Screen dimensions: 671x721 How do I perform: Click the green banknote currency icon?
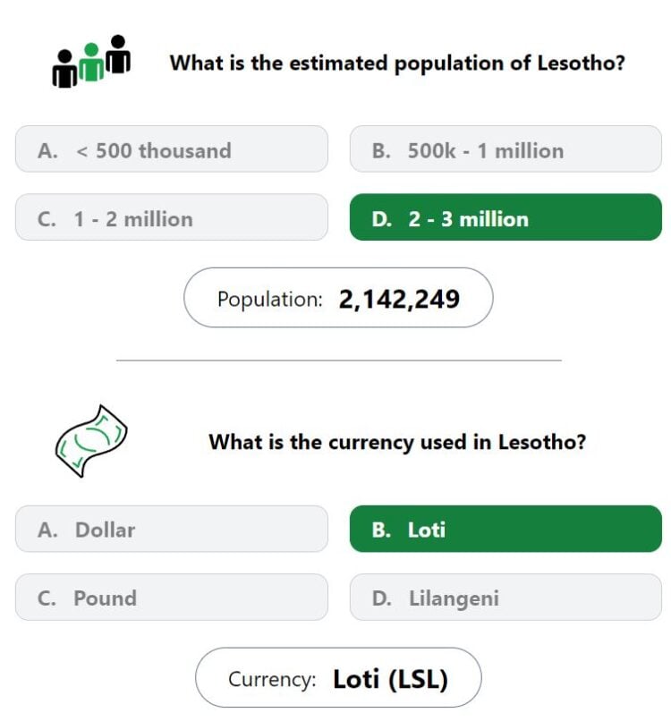coord(91,441)
